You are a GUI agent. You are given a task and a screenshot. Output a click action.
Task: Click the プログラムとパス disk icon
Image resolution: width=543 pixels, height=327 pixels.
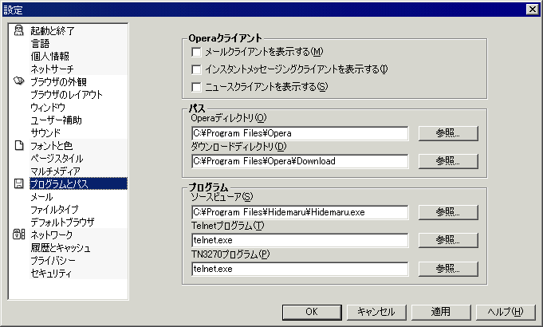click(19, 183)
